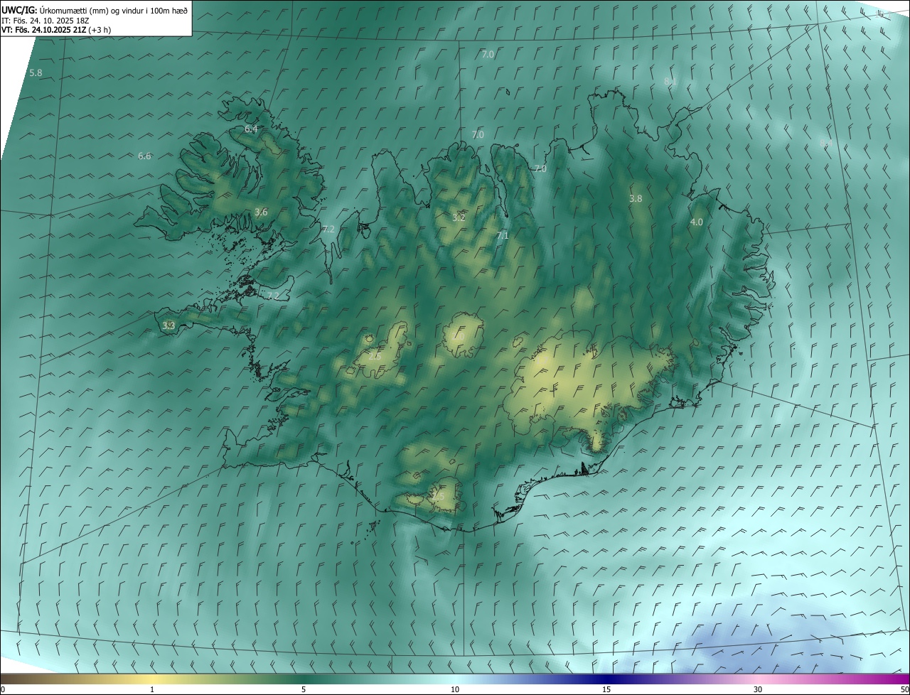The image size is (910, 695).
Task: Click the 7.2 label nearest the 3.6 label
Action: click(x=328, y=229)
